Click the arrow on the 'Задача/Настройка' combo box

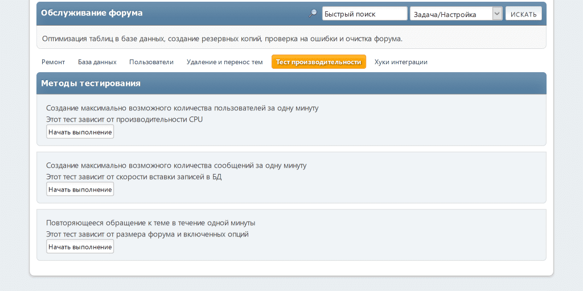tap(497, 14)
